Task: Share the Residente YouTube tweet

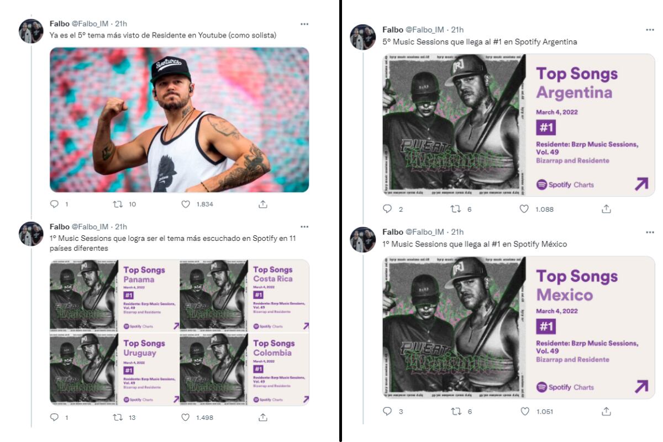Action: [263, 204]
